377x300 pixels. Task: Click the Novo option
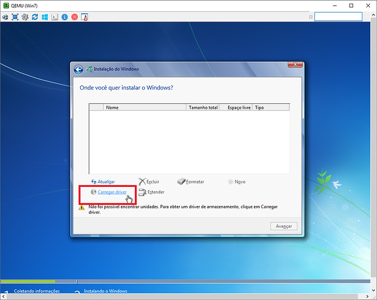point(240,182)
